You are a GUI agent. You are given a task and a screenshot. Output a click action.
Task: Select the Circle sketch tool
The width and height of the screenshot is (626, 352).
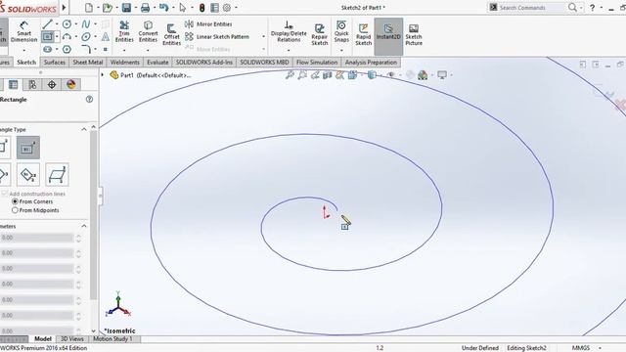click(x=67, y=24)
